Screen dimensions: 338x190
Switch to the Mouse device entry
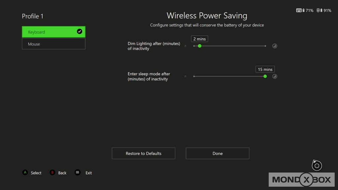point(53,44)
